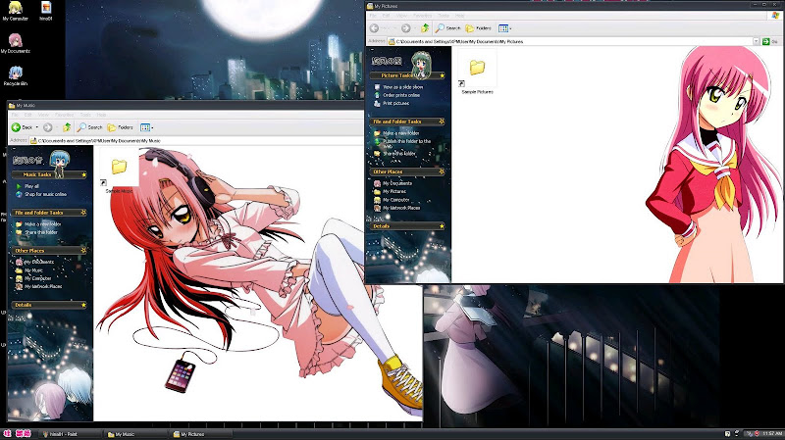This screenshot has height=440, width=785.
Task: Open Views dropdown arrow in My Music
Action: coord(152,127)
